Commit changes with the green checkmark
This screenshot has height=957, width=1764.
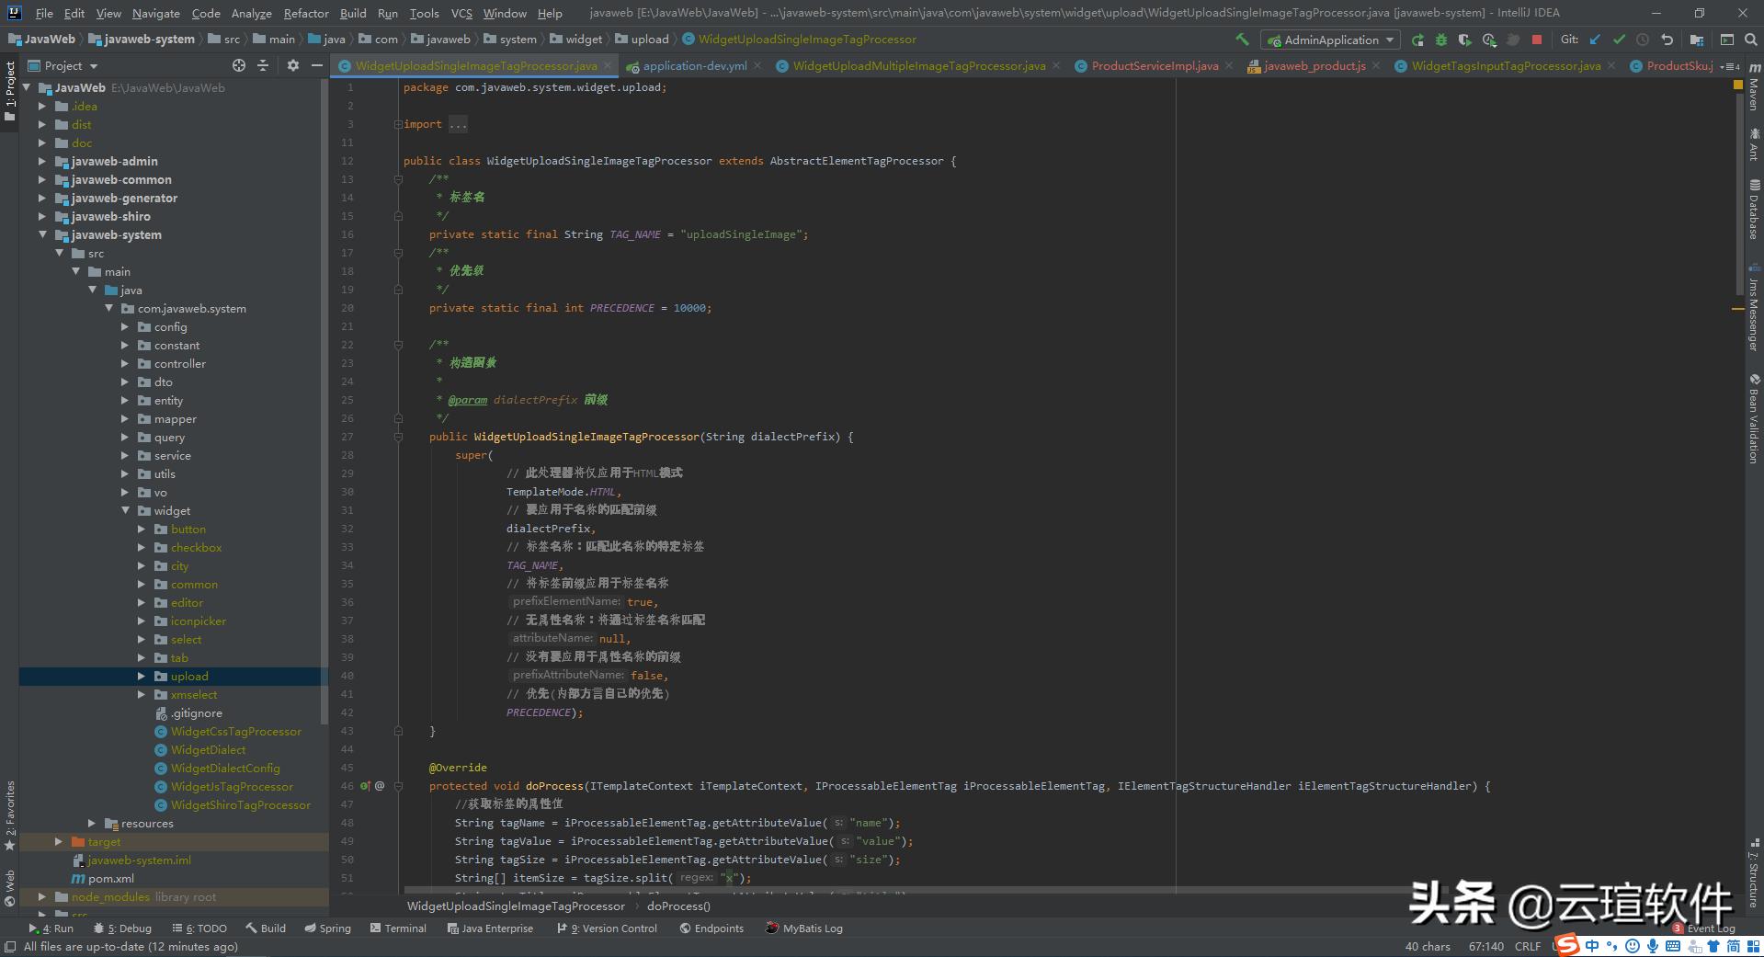tap(1619, 40)
